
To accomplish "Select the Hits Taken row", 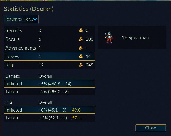I will [49, 118].
